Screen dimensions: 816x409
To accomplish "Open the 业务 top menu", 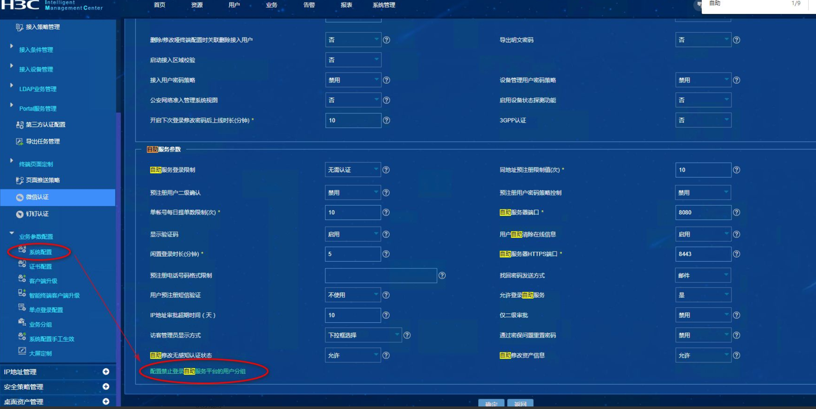I will 271,5.
